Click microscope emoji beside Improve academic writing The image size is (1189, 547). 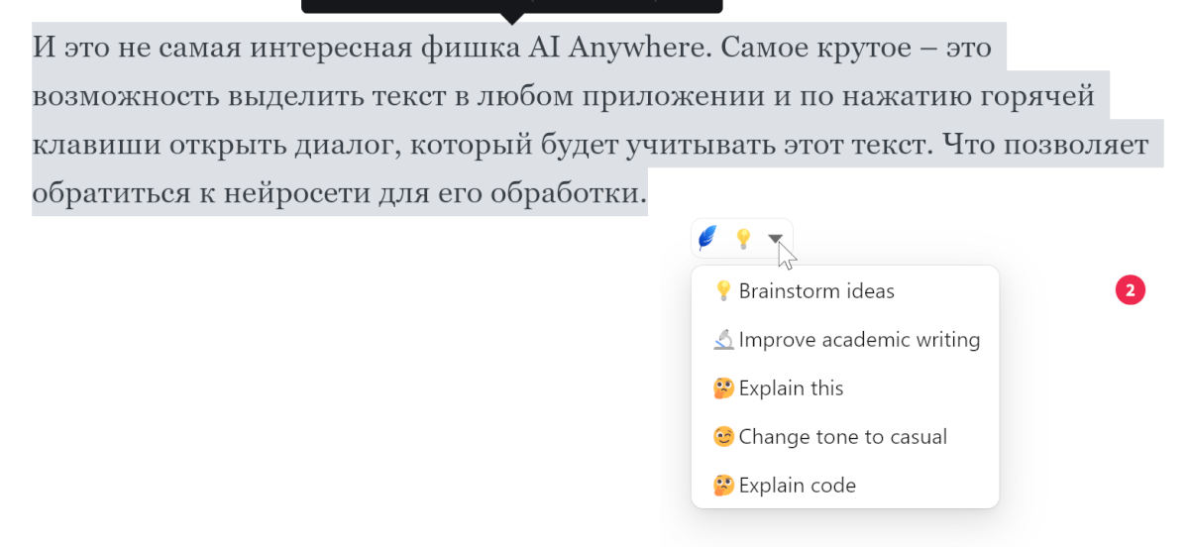click(723, 340)
